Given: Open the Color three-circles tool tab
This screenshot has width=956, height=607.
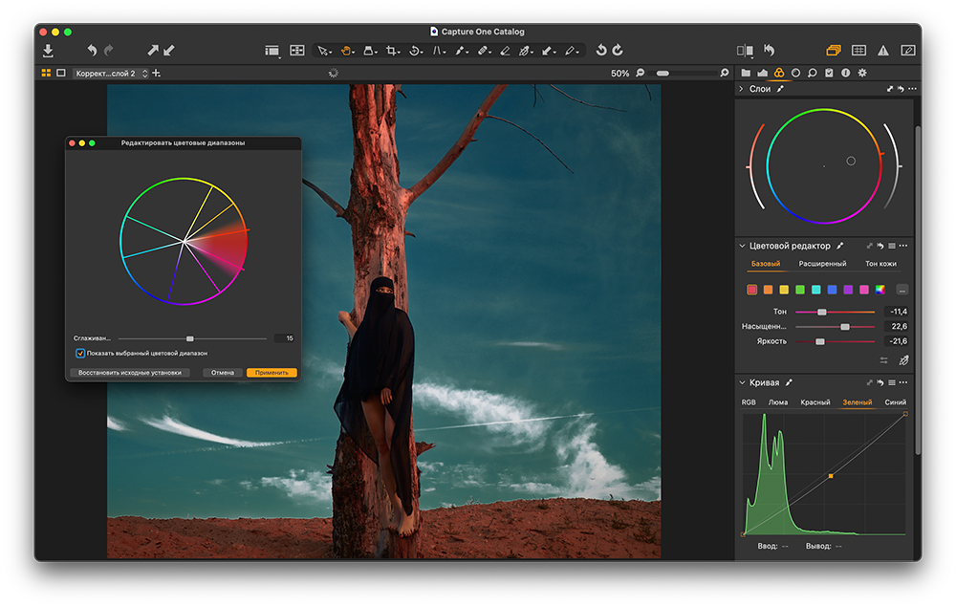Looking at the screenshot, I should 778,73.
